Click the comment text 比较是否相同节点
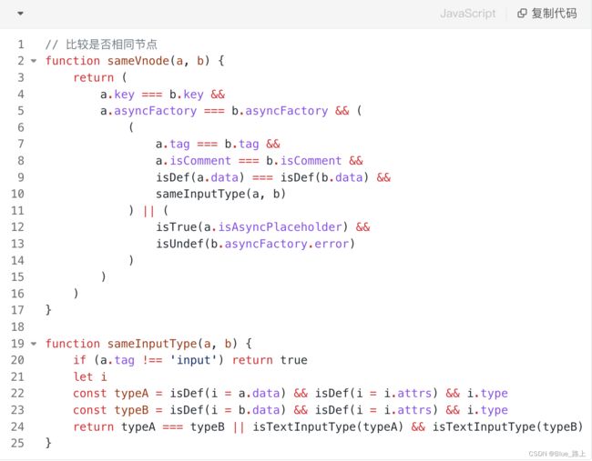The image size is (592, 461). [111, 45]
